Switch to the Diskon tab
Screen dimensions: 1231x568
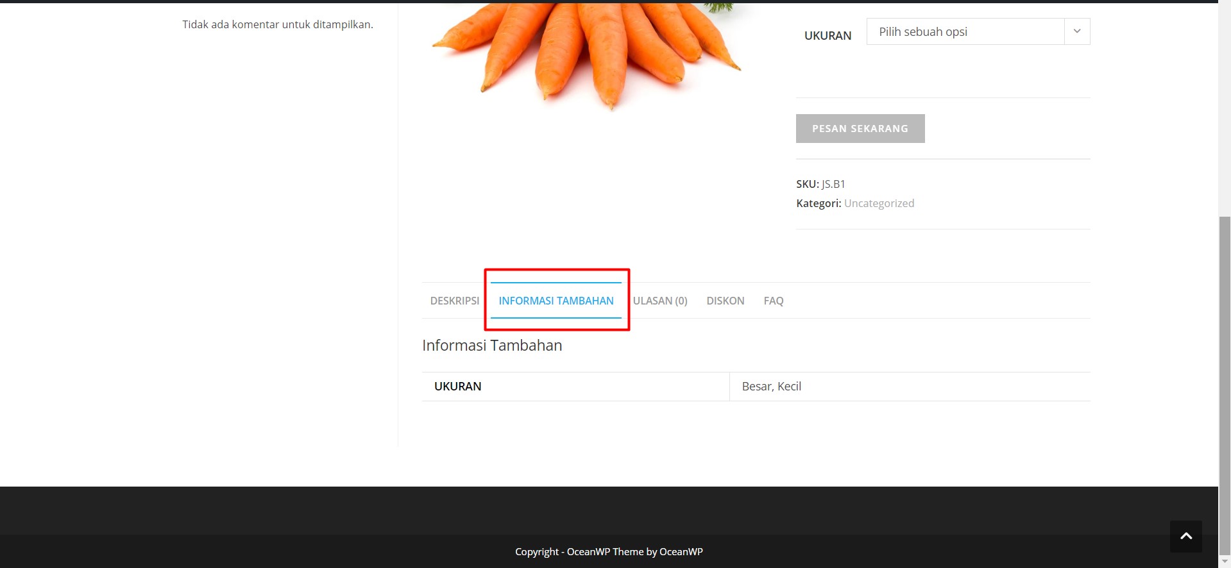pyautogui.click(x=726, y=301)
